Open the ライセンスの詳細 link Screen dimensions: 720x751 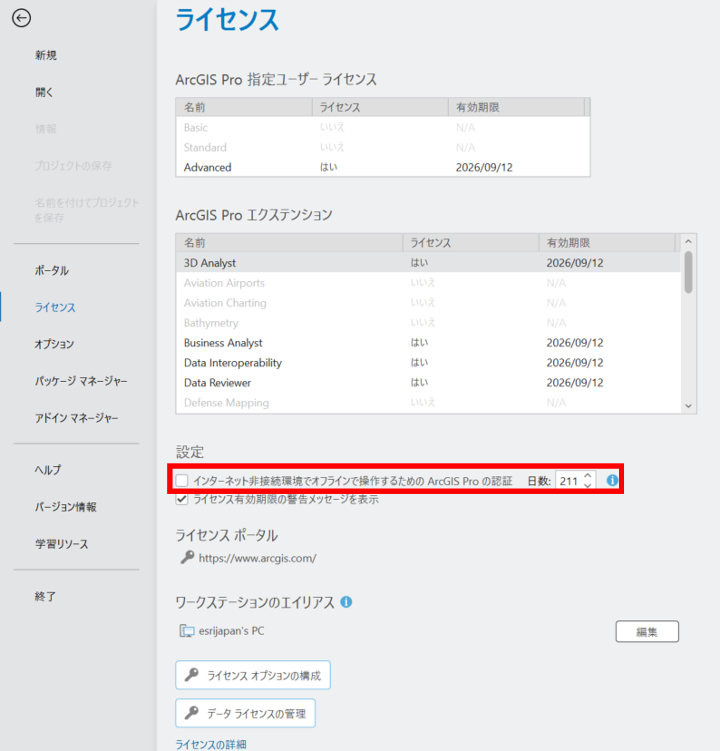pos(211,744)
